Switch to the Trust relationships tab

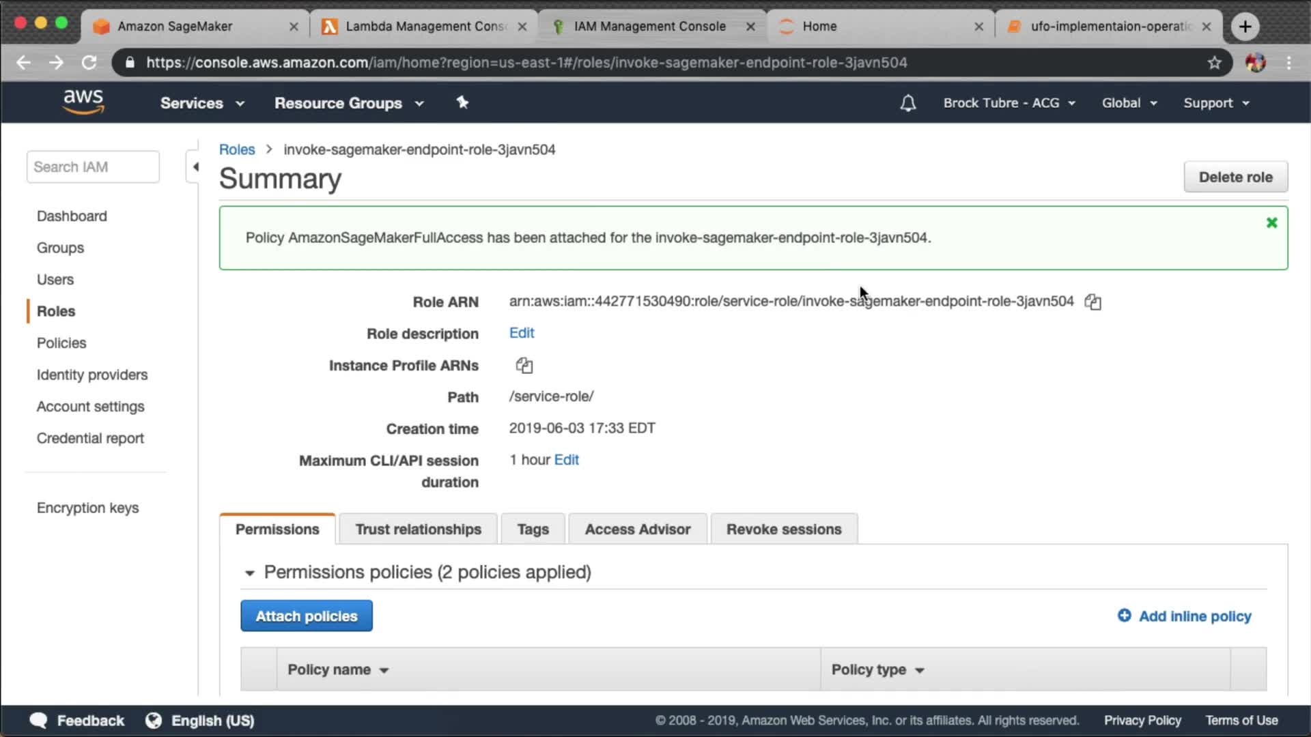418,529
